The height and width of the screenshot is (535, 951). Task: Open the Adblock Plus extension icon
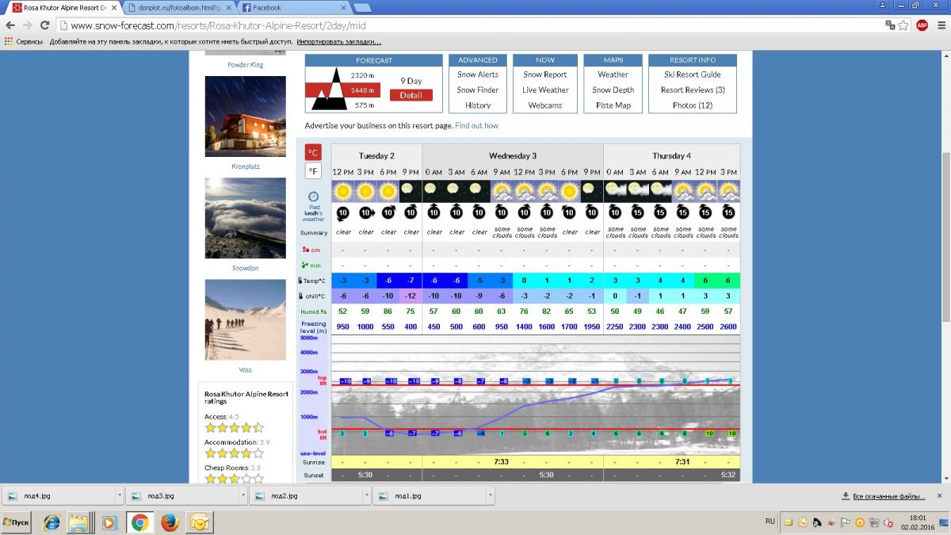(x=922, y=25)
